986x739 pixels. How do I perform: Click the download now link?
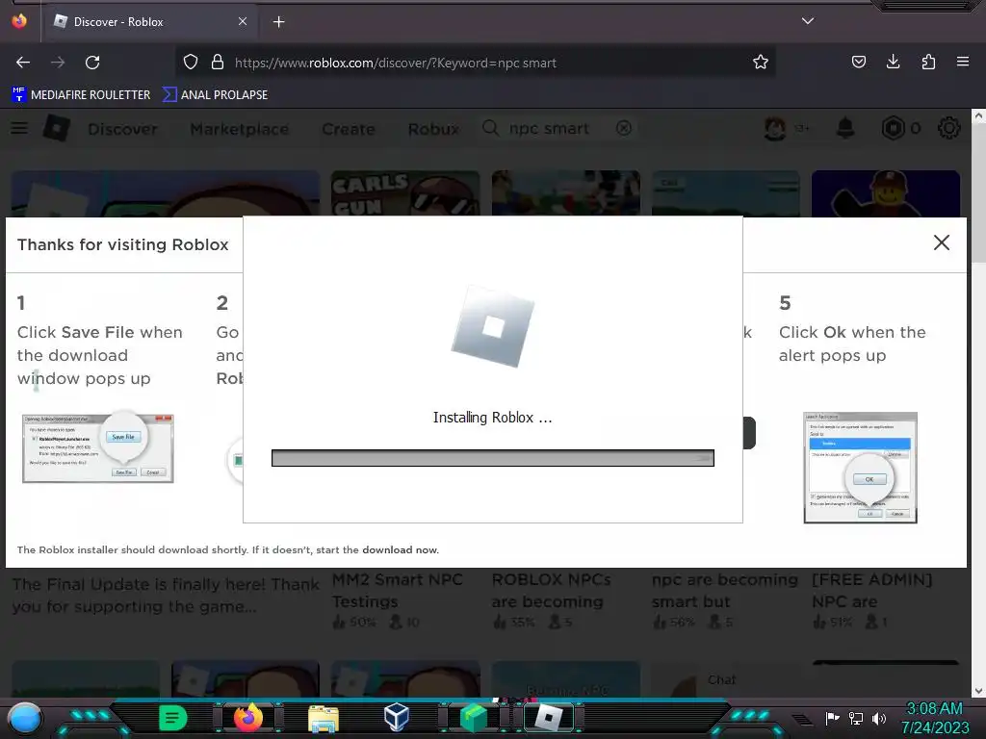tap(400, 549)
